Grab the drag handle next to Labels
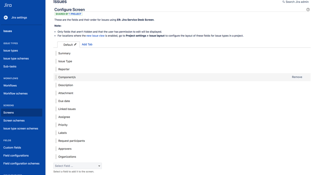315x175 pixels. [x=56, y=133]
